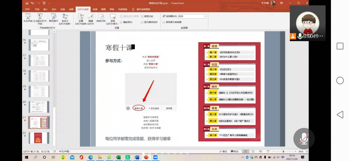This screenshot has height=161, width=349.
Task: Open Excel from the Windows taskbar
Action: (118, 157)
